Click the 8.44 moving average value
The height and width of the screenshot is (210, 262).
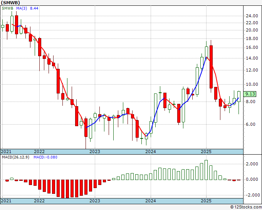click(x=34, y=8)
